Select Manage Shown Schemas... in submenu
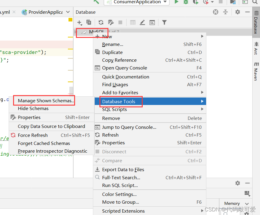260x215 pixels. [52, 100]
